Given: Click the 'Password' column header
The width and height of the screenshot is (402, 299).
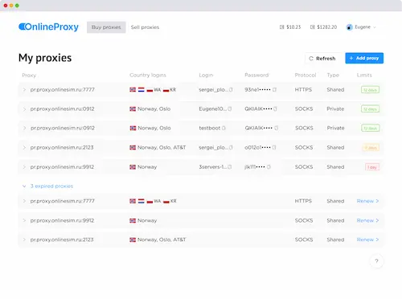Looking at the screenshot, I should point(256,75).
